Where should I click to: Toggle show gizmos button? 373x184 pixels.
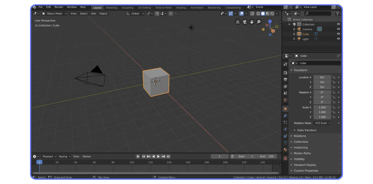(x=231, y=13)
